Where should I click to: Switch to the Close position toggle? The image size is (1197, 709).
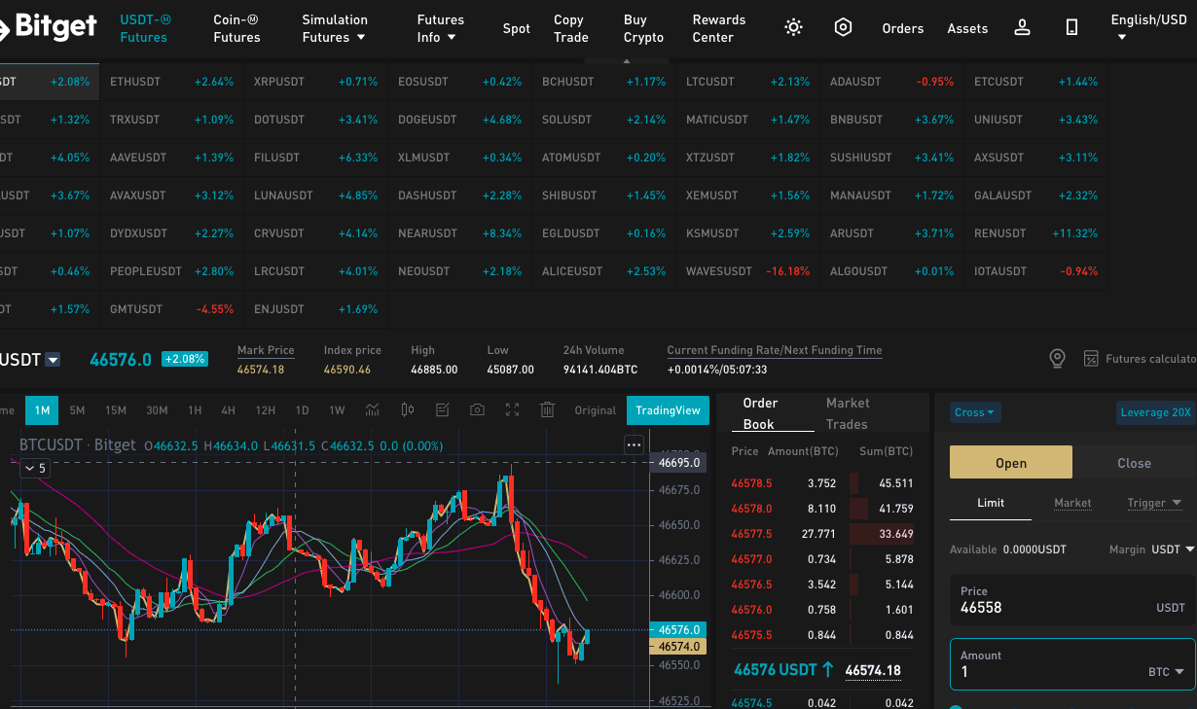pos(1134,463)
